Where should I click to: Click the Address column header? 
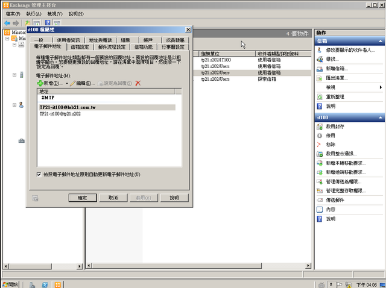[x=106, y=92]
